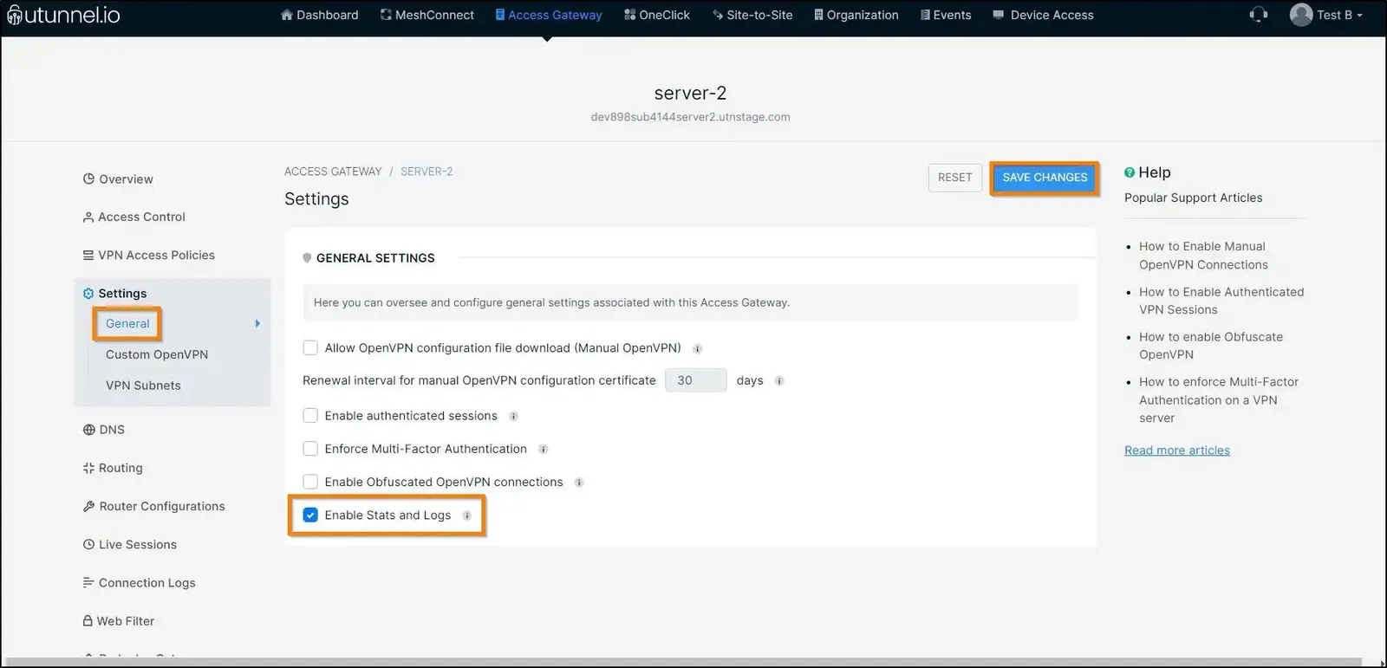Open How to enforce Multi-Factor Authentication article
1387x668 pixels.
coord(1219,399)
